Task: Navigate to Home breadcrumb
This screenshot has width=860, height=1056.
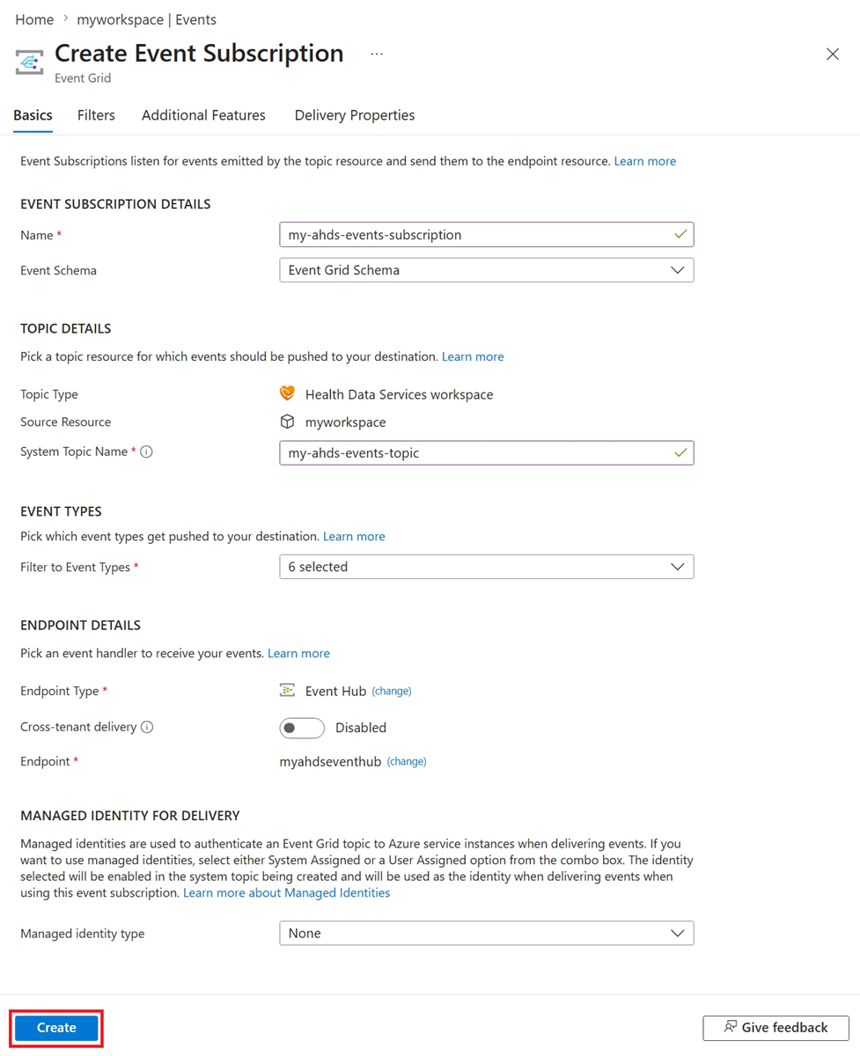Action: pos(34,19)
